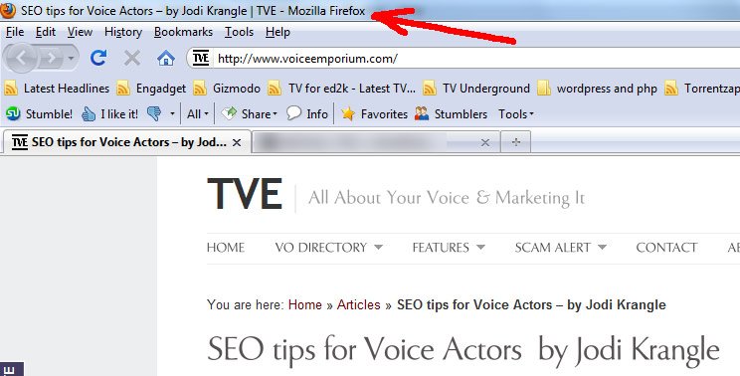Open the Edit menu

[46, 32]
